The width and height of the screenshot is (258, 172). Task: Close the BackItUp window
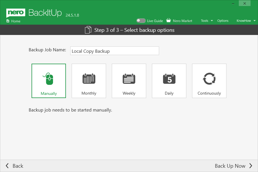point(245,3)
